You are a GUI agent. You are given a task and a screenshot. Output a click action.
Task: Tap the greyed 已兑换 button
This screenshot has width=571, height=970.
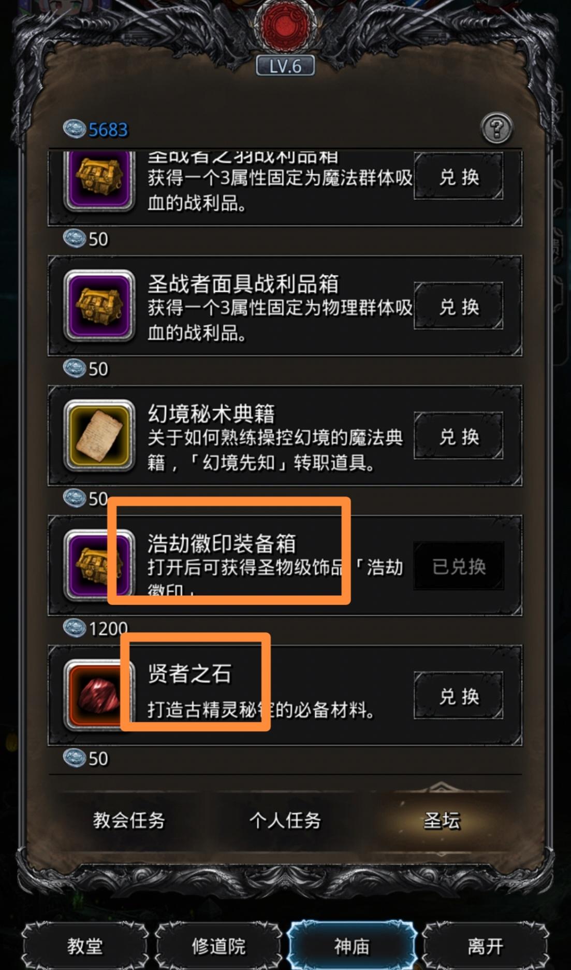459,566
